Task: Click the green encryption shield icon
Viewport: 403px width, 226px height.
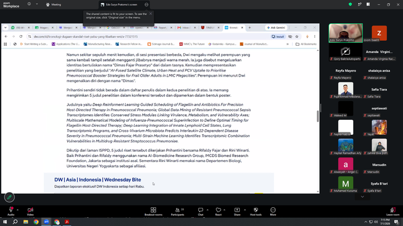Action: 350,4
